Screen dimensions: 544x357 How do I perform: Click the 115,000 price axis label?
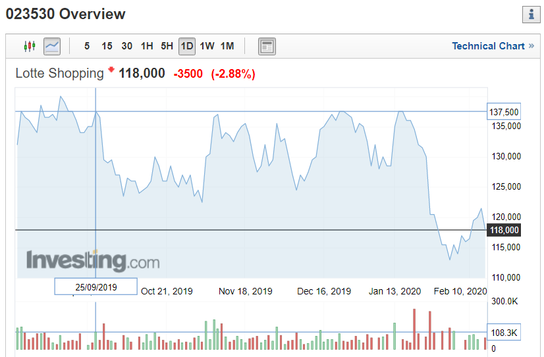(506, 248)
